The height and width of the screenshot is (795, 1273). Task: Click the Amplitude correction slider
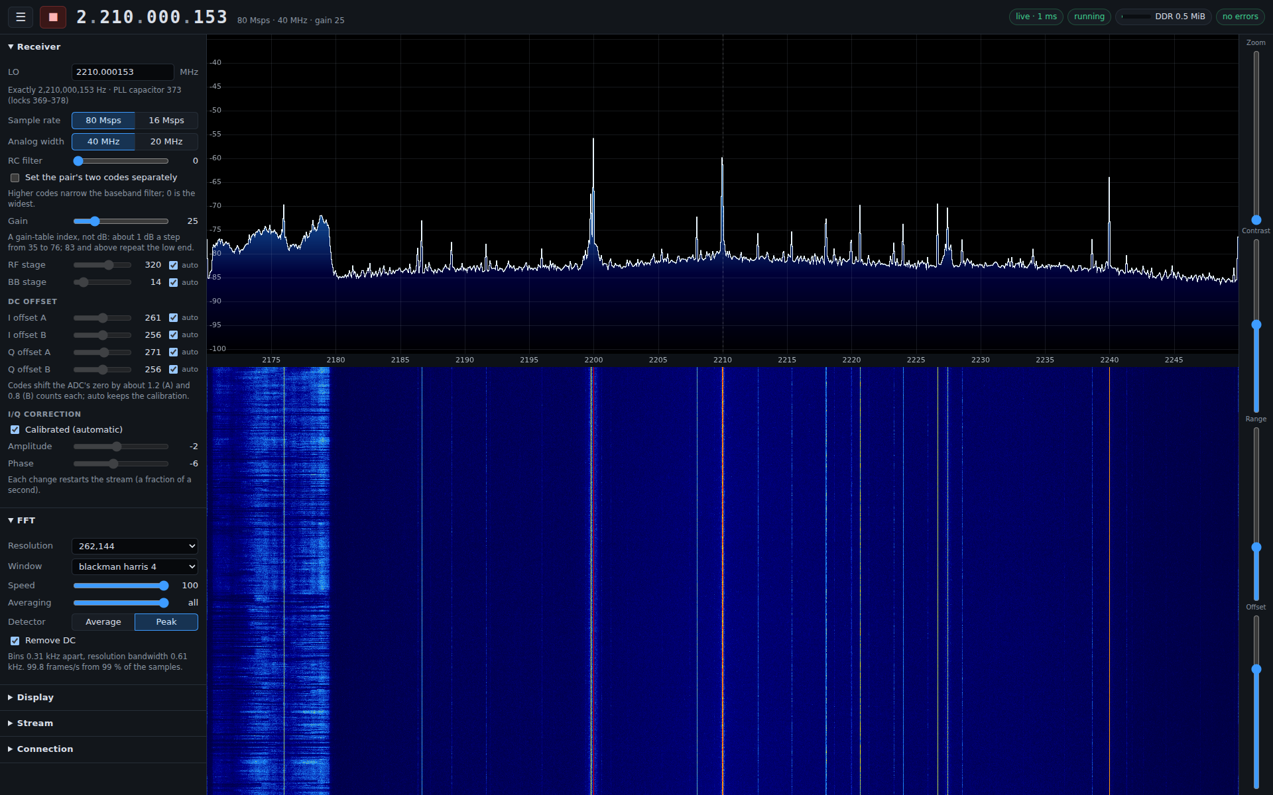tap(121, 447)
